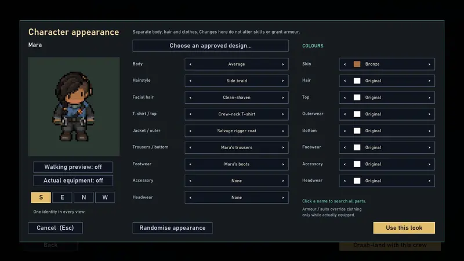Select the S facing direction
This screenshot has width=464, height=261.
[x=41, y=197]
